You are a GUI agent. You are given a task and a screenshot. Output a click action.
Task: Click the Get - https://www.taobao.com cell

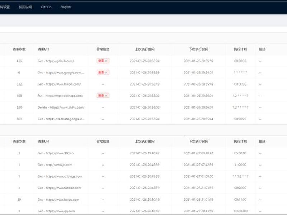pyautogui.click(x=59, y=188)
